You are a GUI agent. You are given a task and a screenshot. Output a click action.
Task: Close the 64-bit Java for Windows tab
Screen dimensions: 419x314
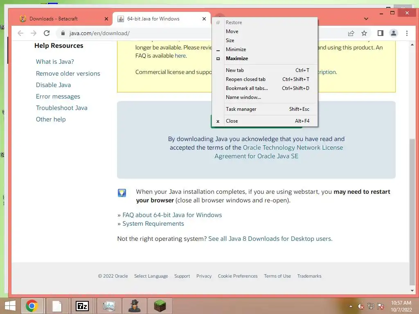(204, 19)
